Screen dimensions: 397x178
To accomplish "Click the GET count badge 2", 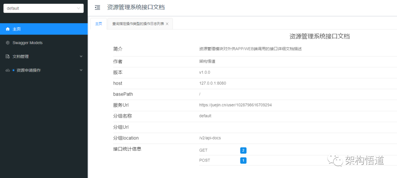I will 243,150.
